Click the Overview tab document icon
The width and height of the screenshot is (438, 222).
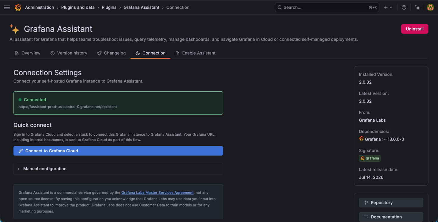point(17,53)
